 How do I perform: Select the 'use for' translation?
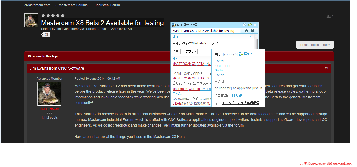pos(219,61)
